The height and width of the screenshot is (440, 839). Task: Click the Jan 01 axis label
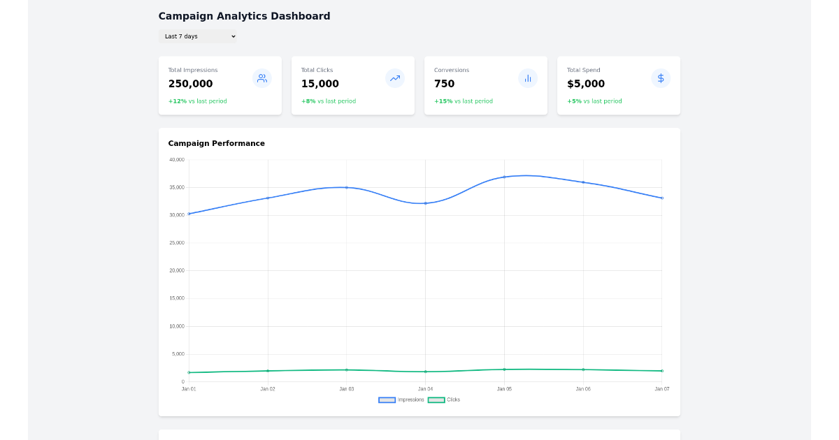pyautogui.click(x=189, y=388)
